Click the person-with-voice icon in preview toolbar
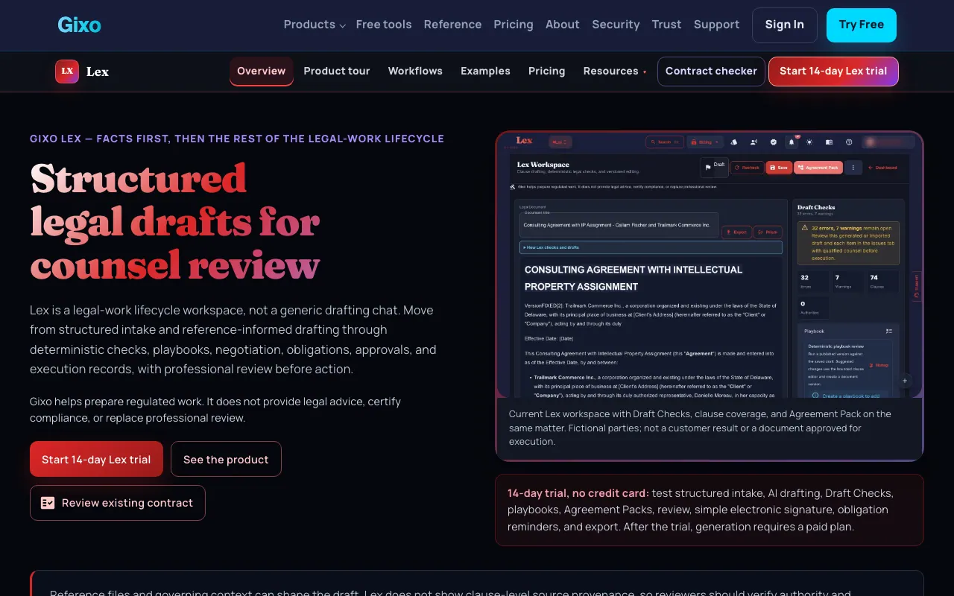Image resolution: width=954 pixels, height=596 pixels. point(754,142)
